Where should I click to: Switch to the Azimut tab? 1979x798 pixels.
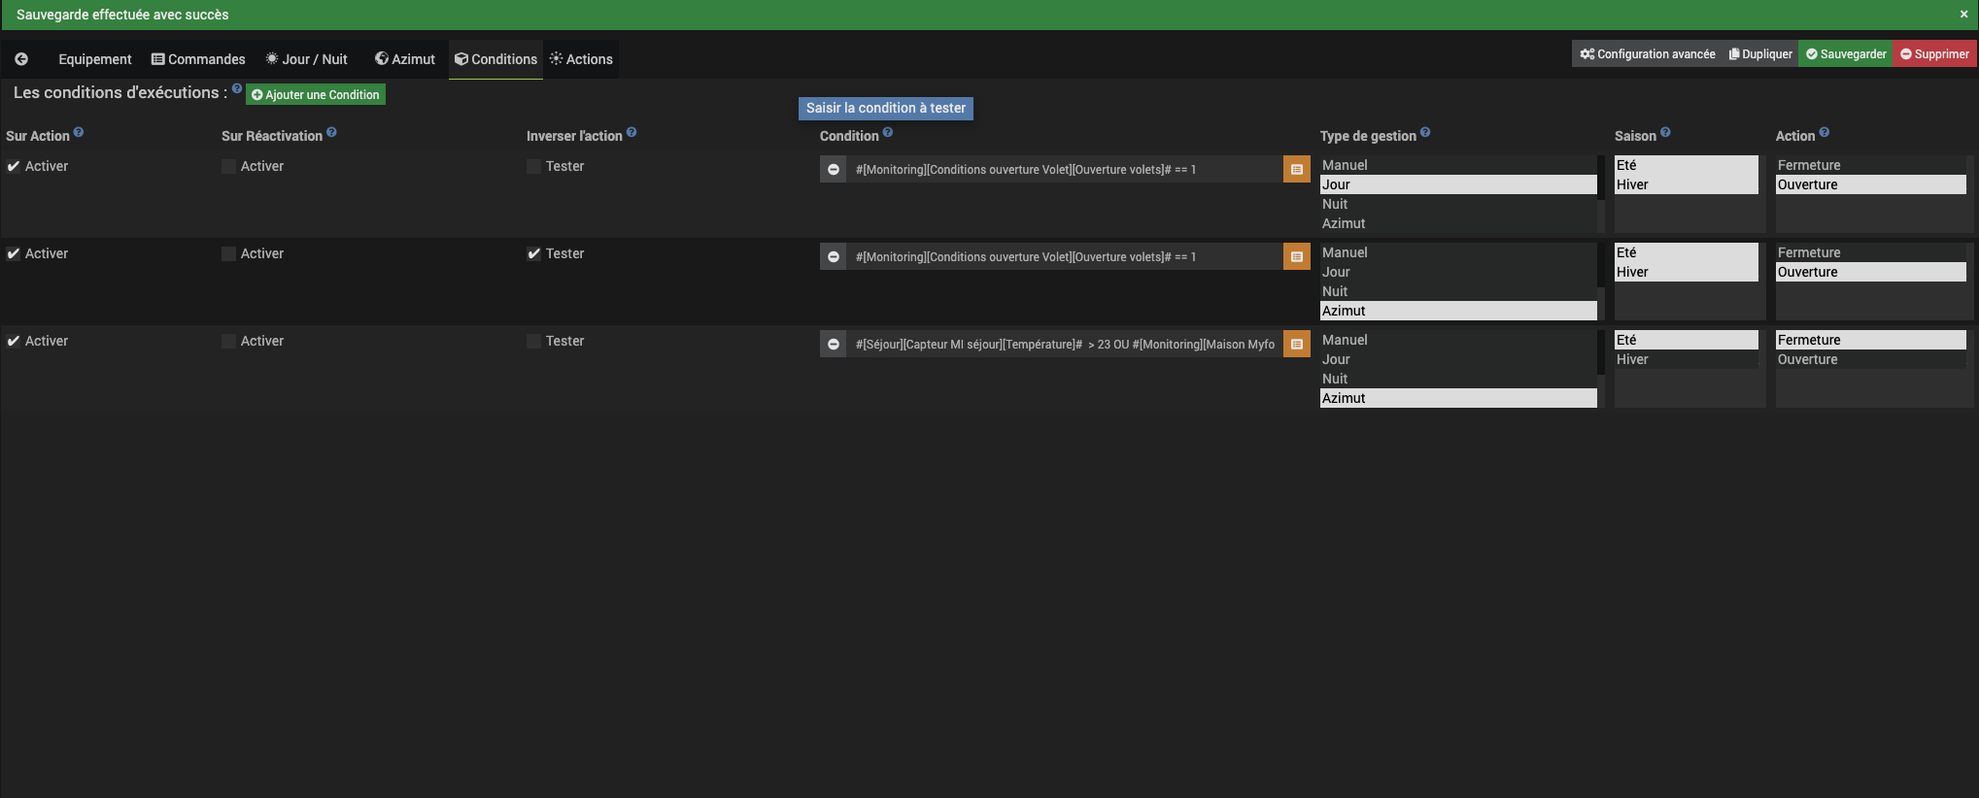coord(405,59)
